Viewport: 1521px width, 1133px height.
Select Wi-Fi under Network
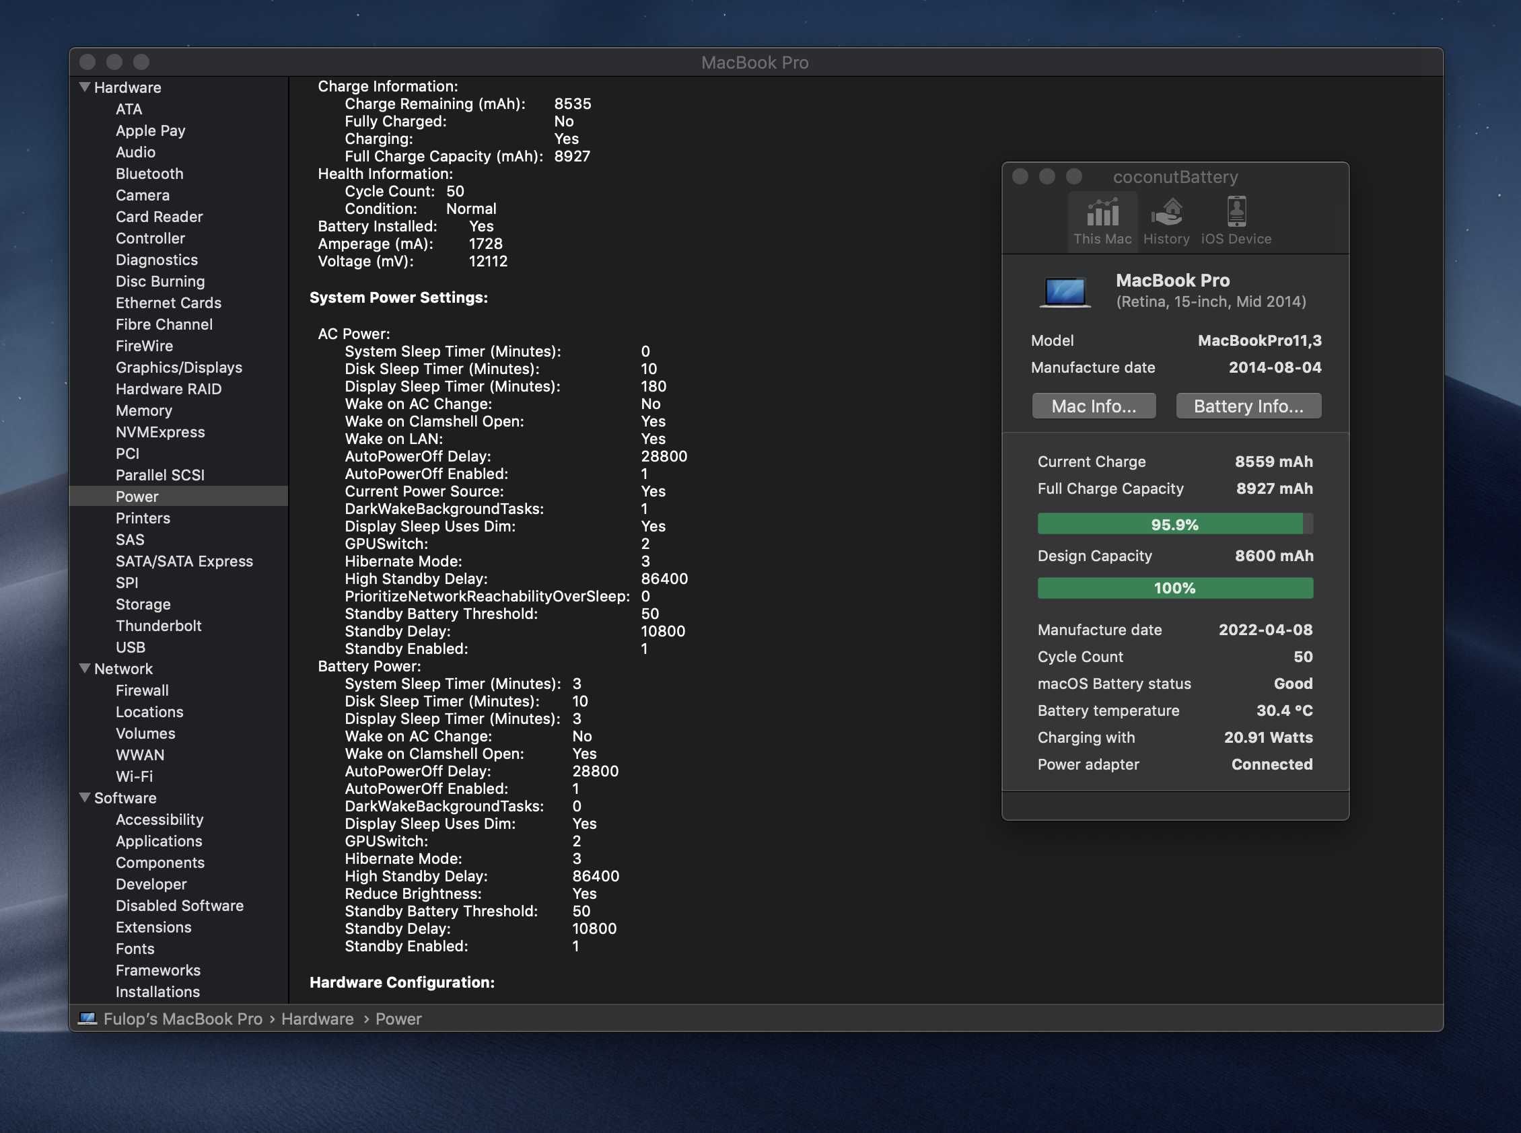click(x=134, y=776)
